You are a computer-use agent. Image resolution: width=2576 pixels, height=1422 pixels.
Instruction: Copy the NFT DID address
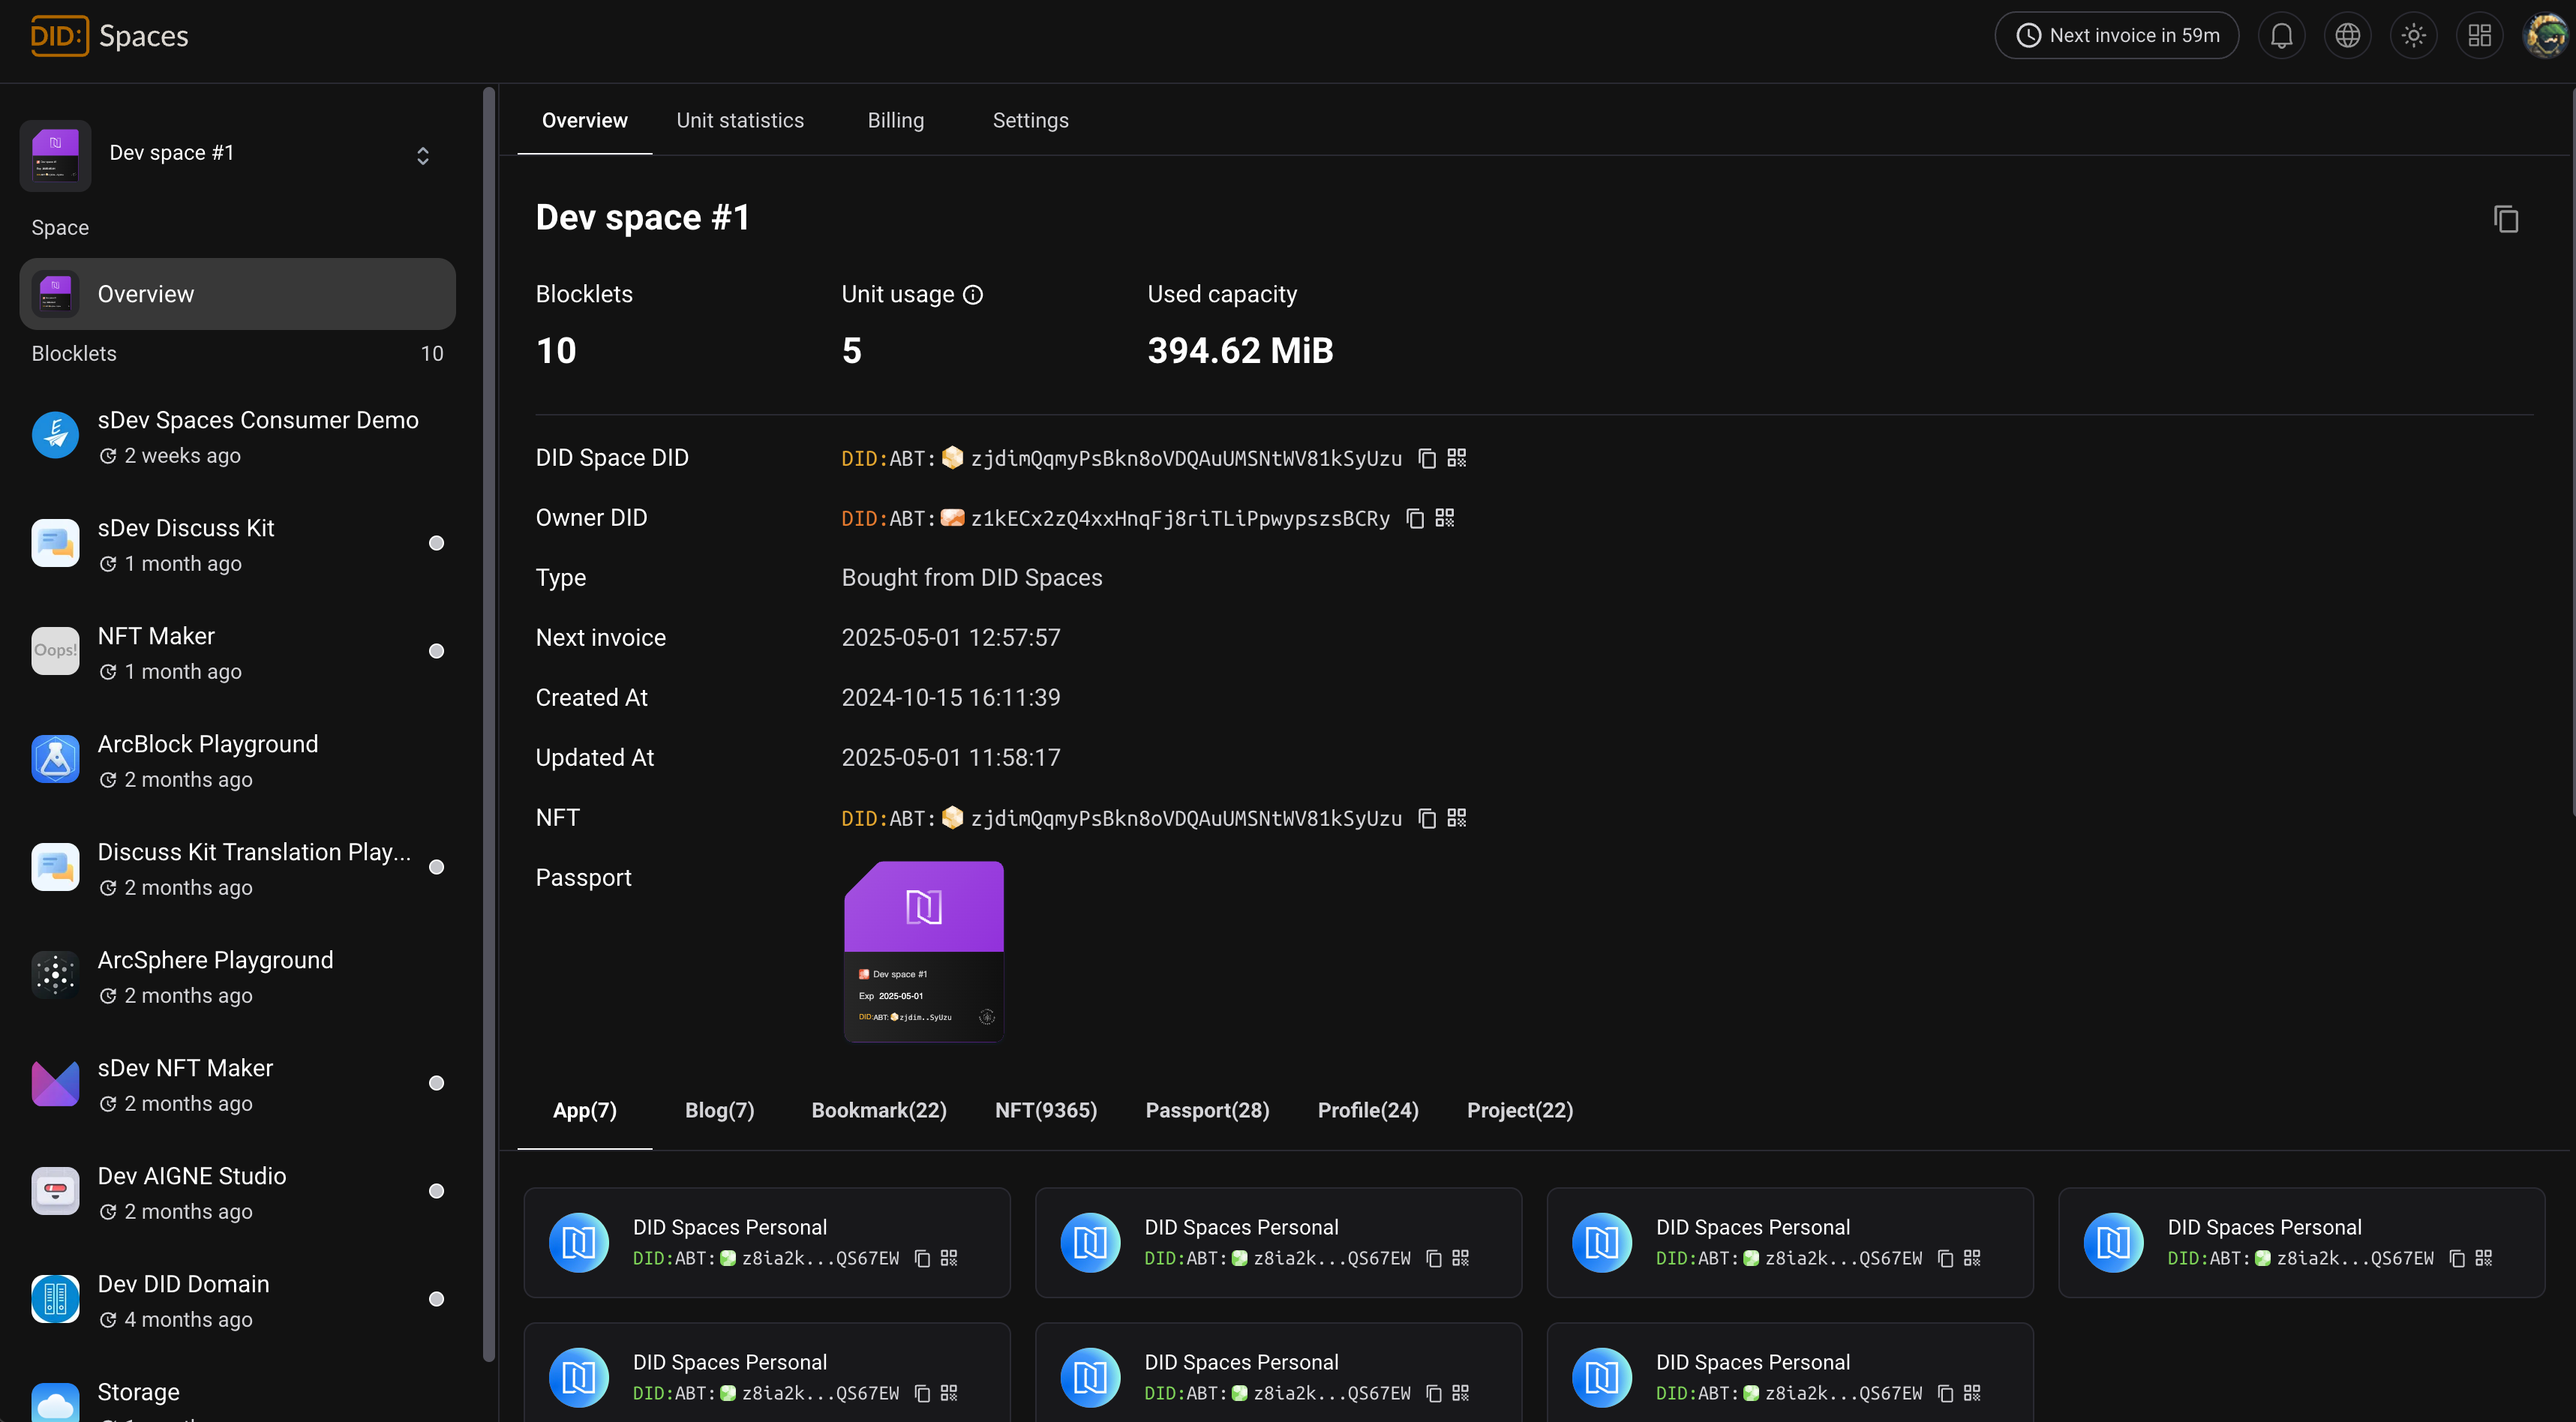click(1427, 818)
